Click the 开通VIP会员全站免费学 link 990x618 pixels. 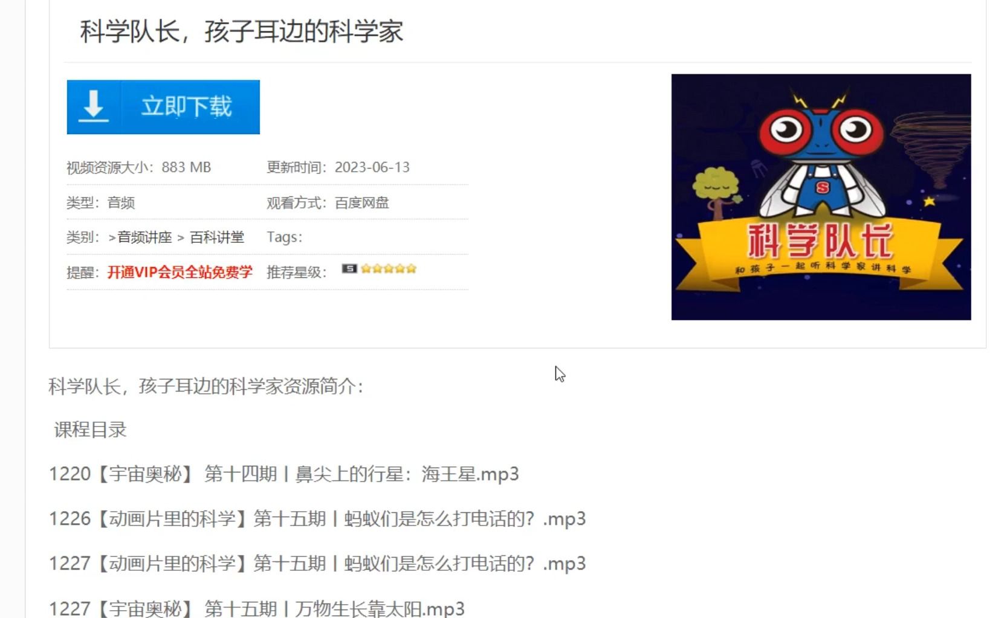[x=180, y=272]
